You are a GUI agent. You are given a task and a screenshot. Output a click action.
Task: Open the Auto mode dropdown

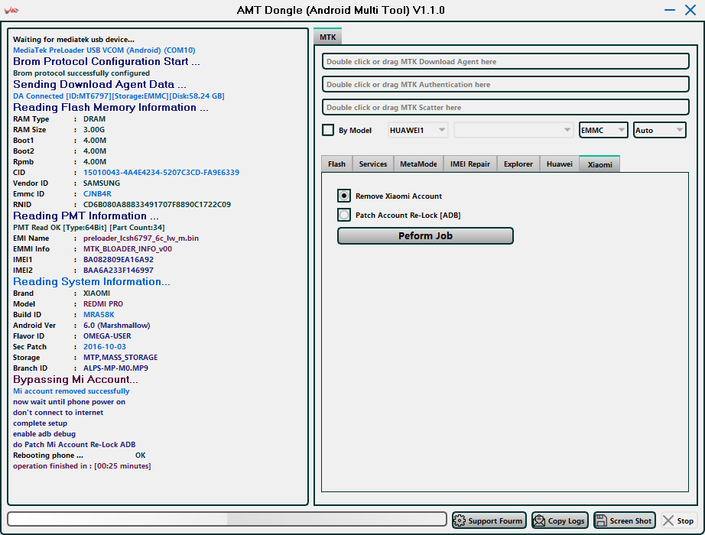tap(660, 130)
